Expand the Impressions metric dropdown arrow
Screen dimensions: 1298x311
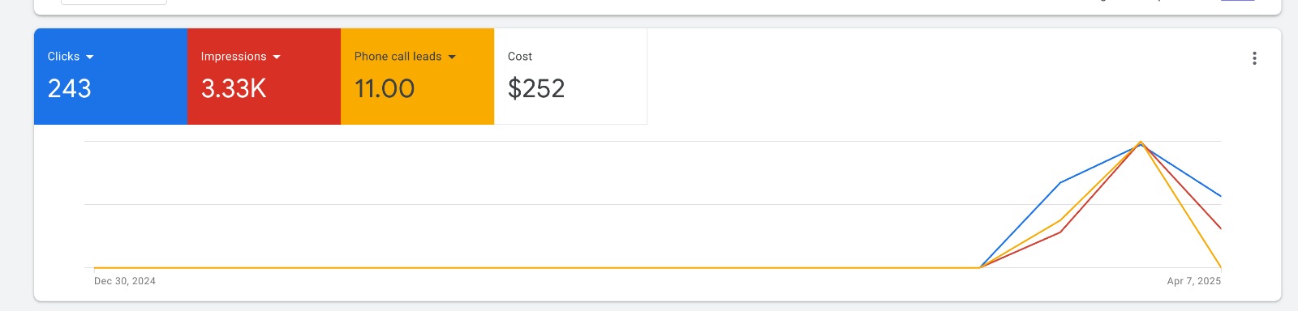277,57
